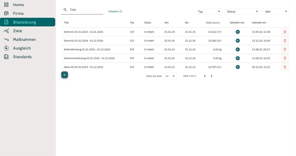The image size is (296, 156).
Task: Sort by Typ column header
Action: point(132,23)
